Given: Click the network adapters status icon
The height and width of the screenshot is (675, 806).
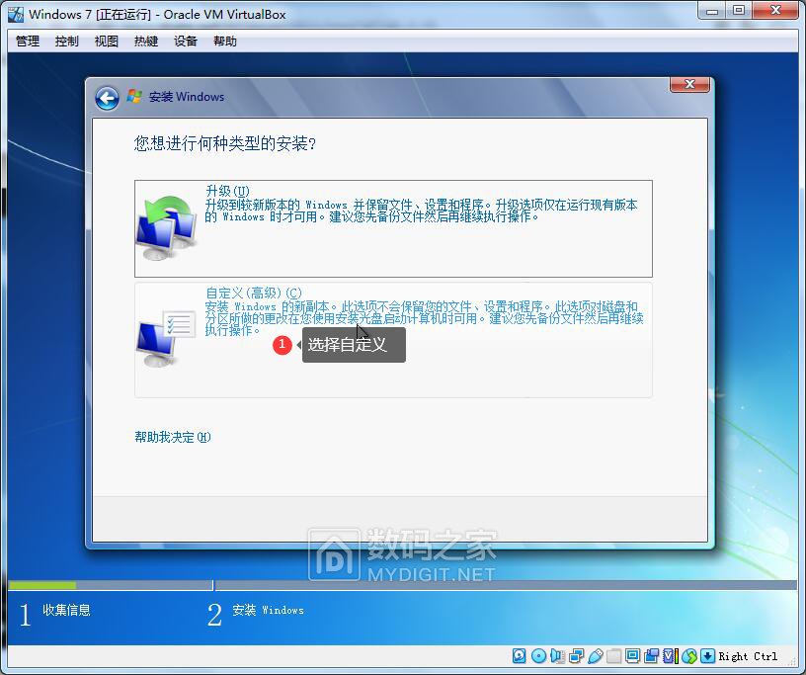Looking at the screenshot, I should [x=576, y=656].
